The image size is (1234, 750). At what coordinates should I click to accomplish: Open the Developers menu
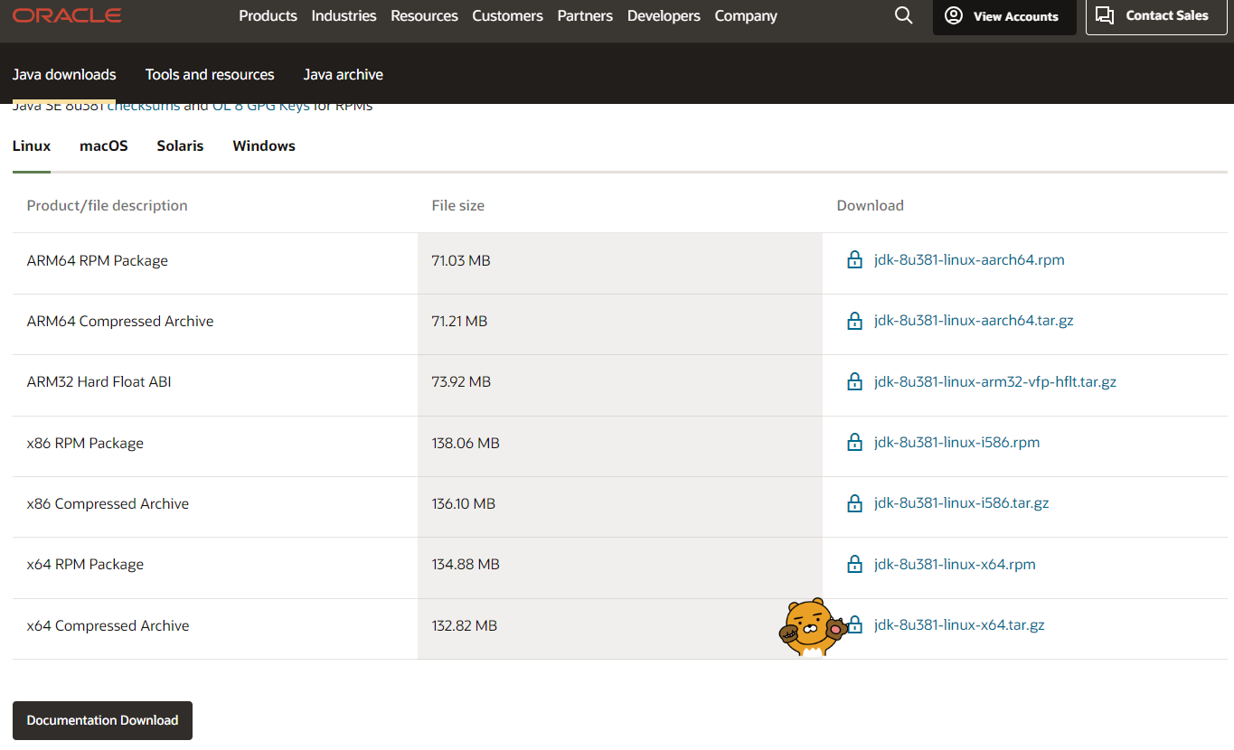pyautogui.click(x=664, y=15)
